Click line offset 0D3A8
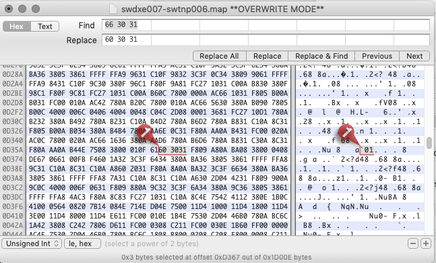436x263 pixels. click(x=13, y=179)
